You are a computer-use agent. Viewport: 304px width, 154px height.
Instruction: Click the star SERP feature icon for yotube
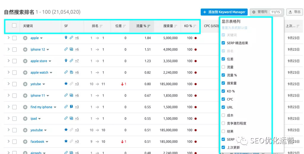(x=66, y=84)
